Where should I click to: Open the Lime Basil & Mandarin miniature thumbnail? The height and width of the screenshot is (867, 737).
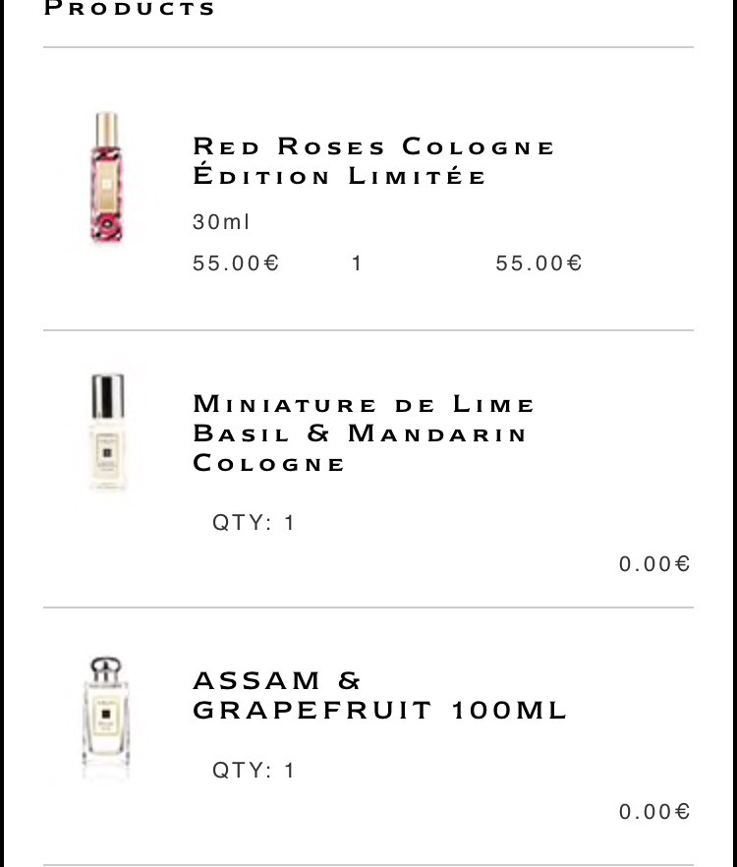pyautogui.click(x=107, y=432)
